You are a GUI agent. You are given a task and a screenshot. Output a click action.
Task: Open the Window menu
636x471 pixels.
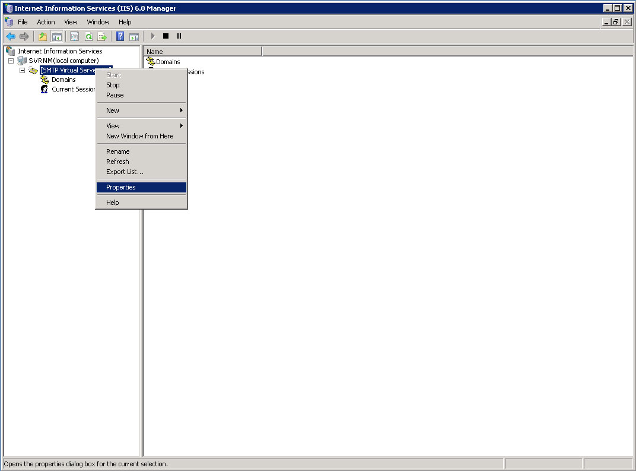[x=98, y=22]
